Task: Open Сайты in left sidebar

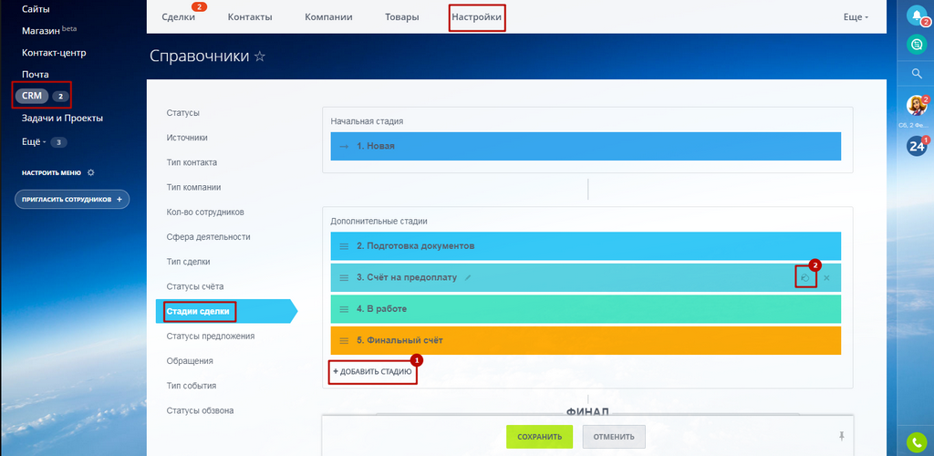Action: (x=36, y=9)
